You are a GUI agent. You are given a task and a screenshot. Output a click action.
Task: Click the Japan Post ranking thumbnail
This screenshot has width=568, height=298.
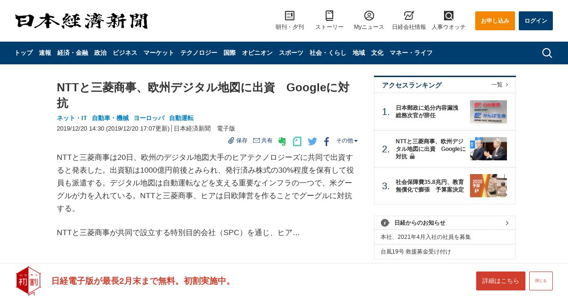pyautogui.click(x=488, y=112)
